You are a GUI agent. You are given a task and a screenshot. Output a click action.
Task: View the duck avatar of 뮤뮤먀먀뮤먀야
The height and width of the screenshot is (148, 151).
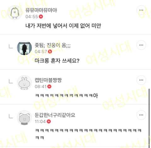[x=15, y=13]
